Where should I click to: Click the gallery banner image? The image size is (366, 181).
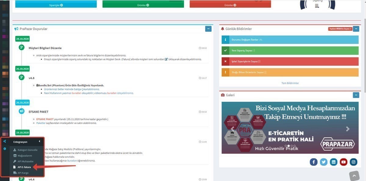pos(290,128)
